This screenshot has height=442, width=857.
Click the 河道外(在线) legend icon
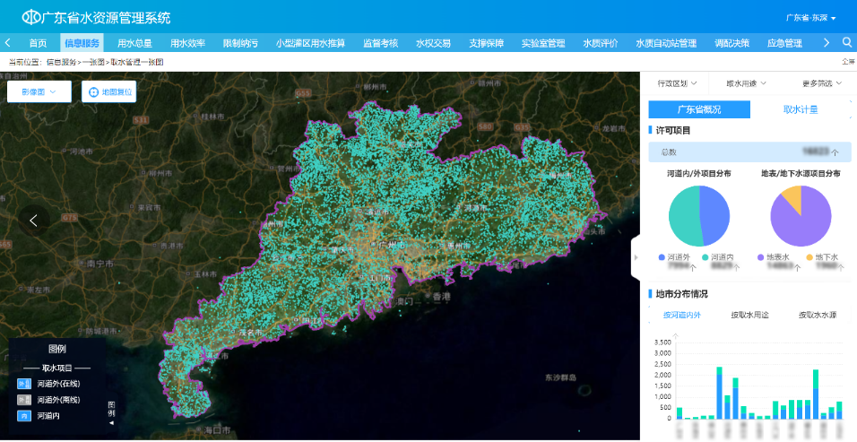pos(24,384)
